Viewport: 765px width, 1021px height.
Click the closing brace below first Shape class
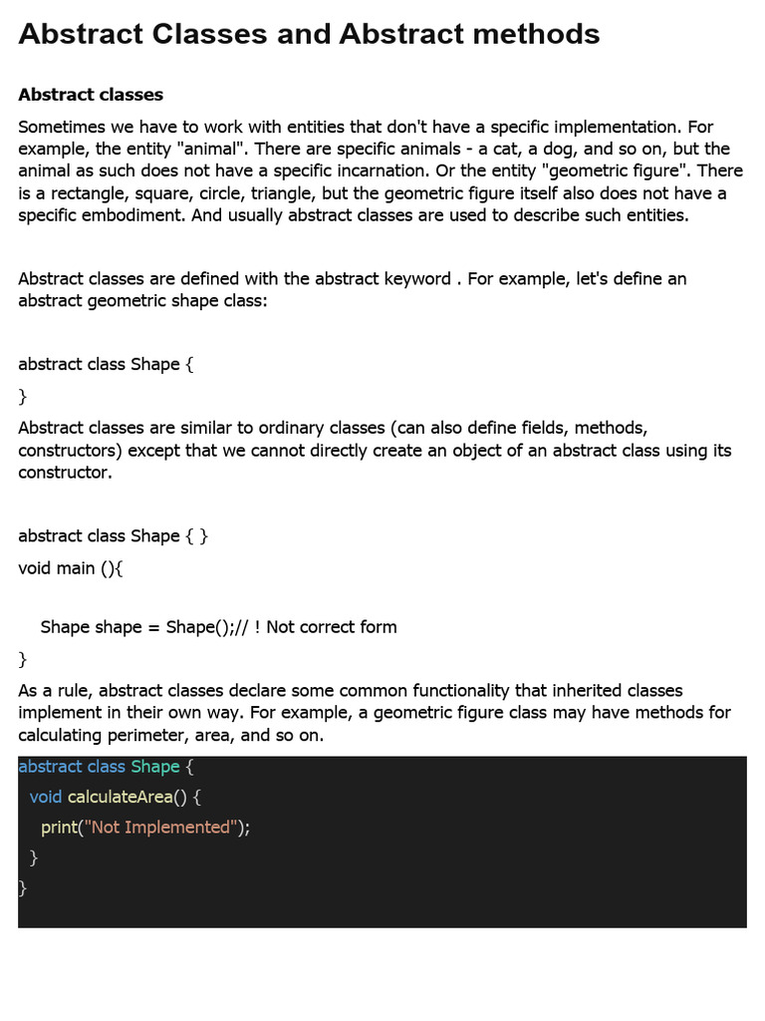[x=23, y=397]
